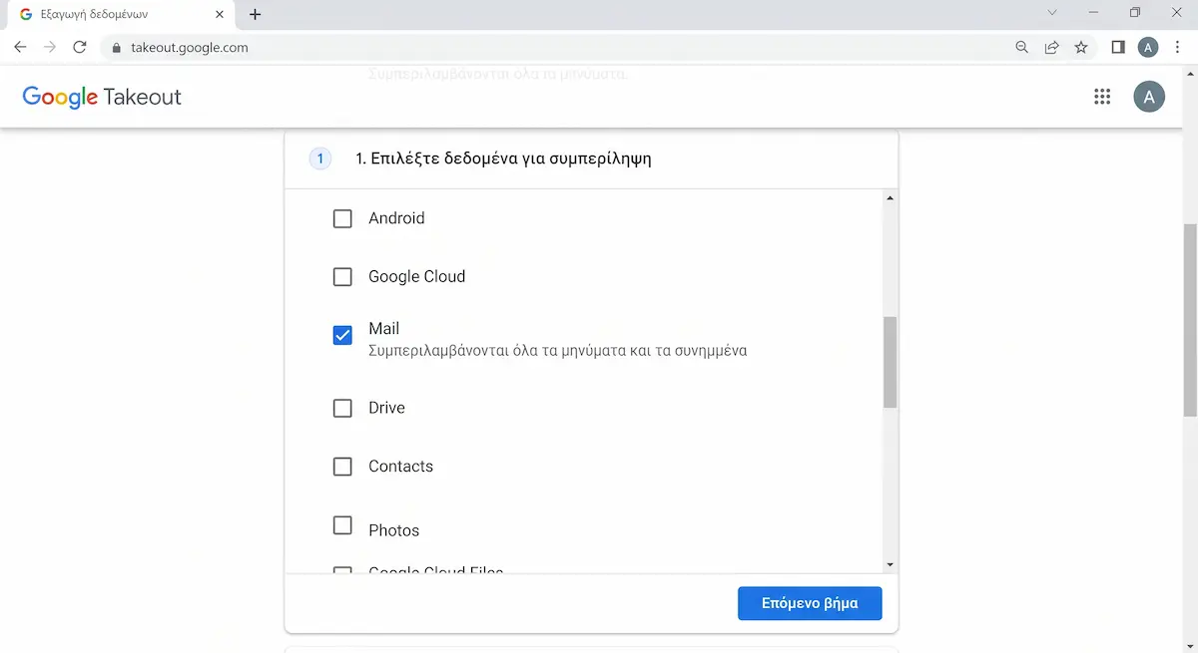Click the list scrollbar up arrow
Viewport: 1198px width, 653px height.
[x=890, y=197]
